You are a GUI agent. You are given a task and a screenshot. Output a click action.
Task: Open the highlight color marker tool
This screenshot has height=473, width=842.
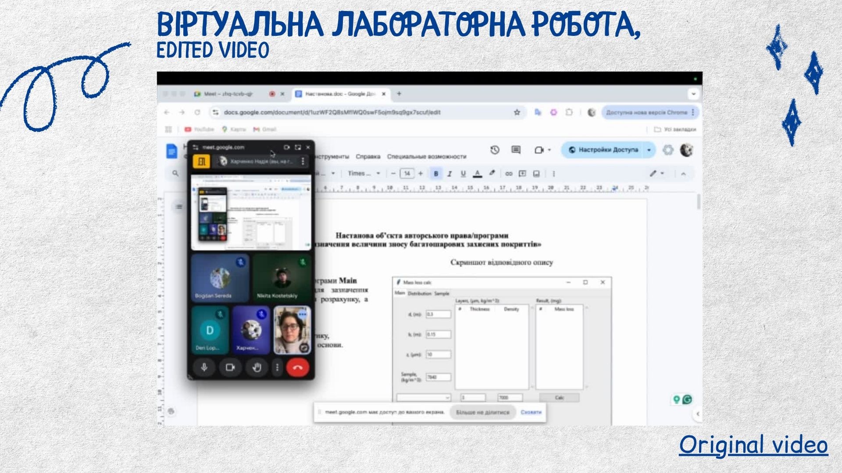(x=492, y=173)
